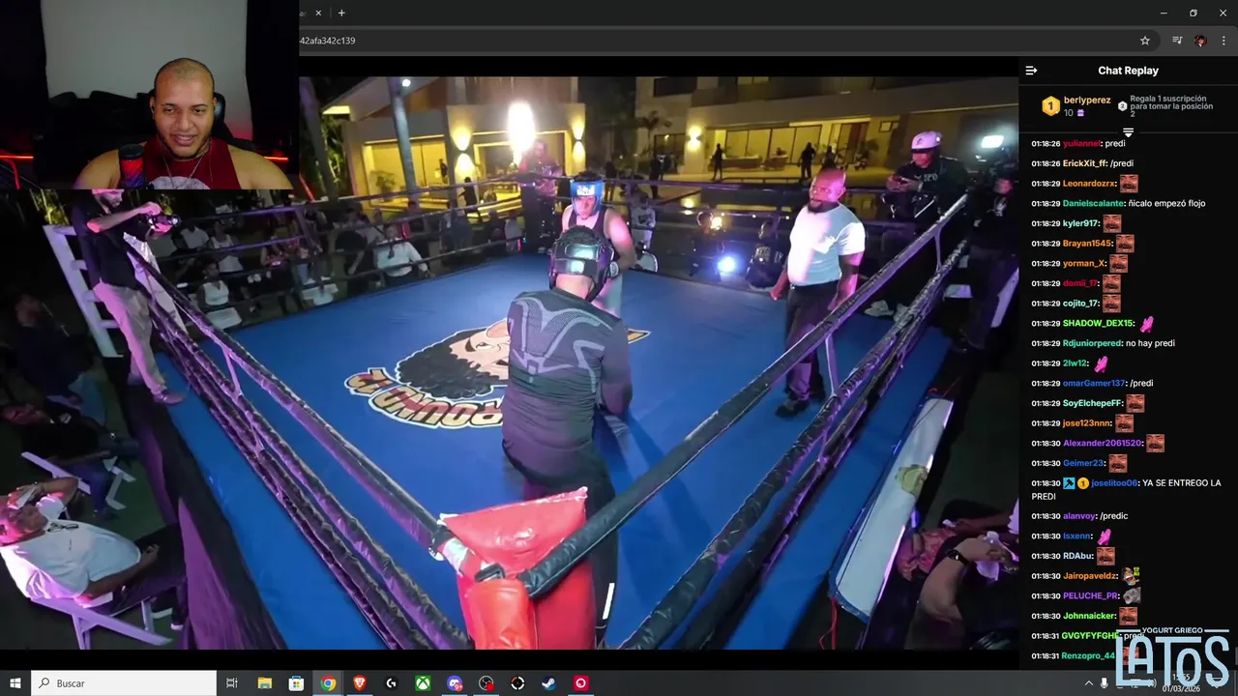The height and width of the screenshot is (696, 1238).
Task: Click jose123nnn's username in chat
Action: [1086, 423]
